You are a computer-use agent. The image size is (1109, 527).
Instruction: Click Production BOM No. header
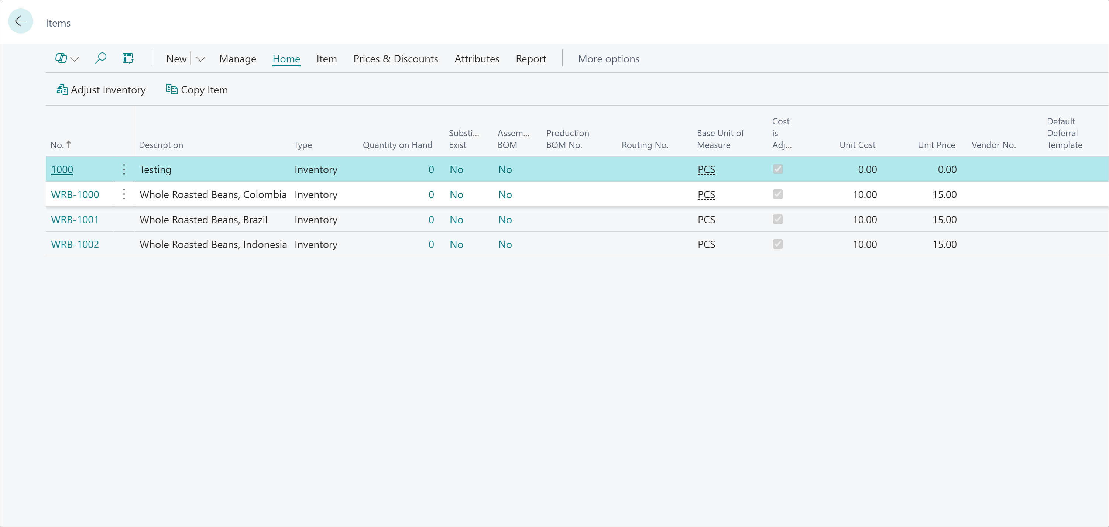[x=567, y=139]
